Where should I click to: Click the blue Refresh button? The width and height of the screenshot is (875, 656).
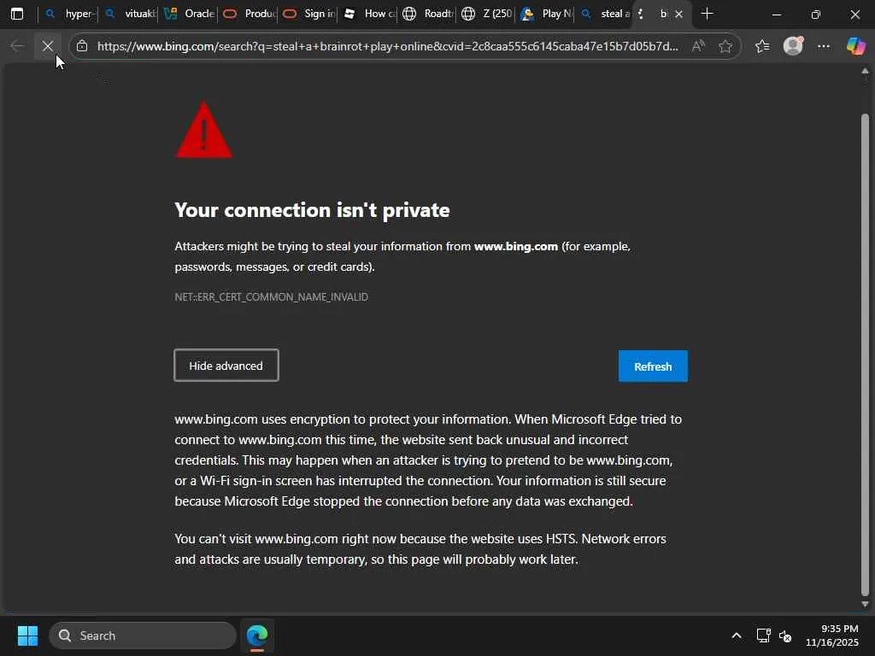click(653, 366)
